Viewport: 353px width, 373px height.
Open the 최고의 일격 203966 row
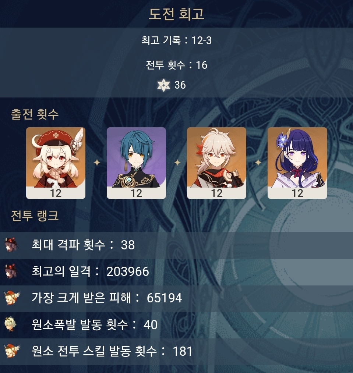[176, 272]
